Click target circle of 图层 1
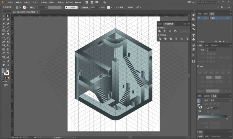Viewport: 233px width, 139px height. tap(228, 18)
